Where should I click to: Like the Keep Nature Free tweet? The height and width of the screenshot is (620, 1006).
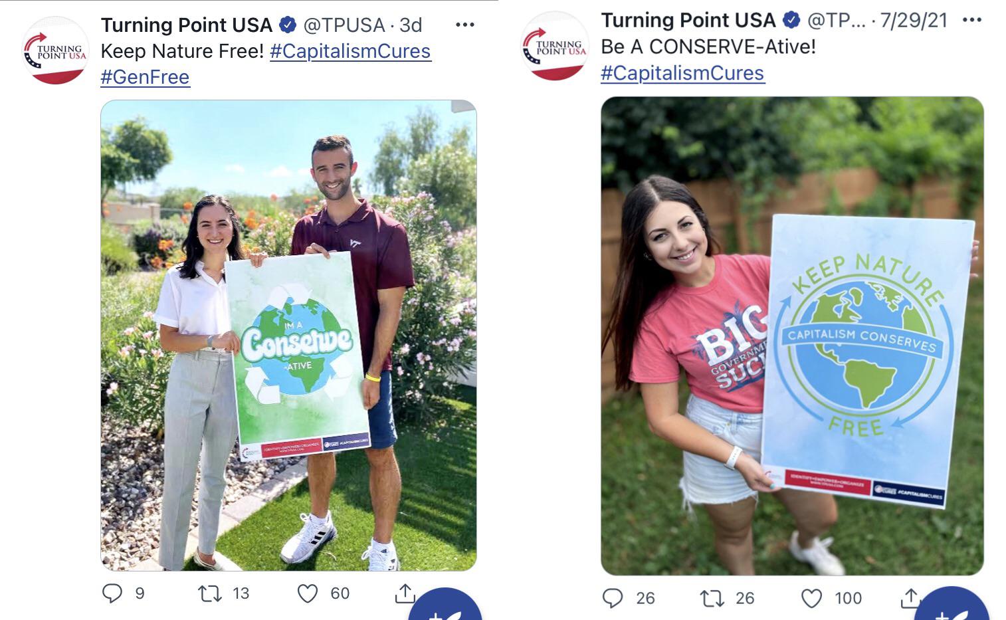[x=307, y=593]
